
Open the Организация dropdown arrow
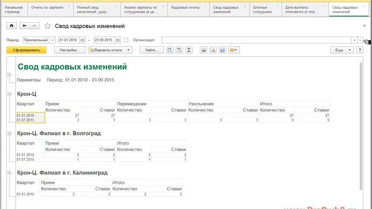pos(354,40)
